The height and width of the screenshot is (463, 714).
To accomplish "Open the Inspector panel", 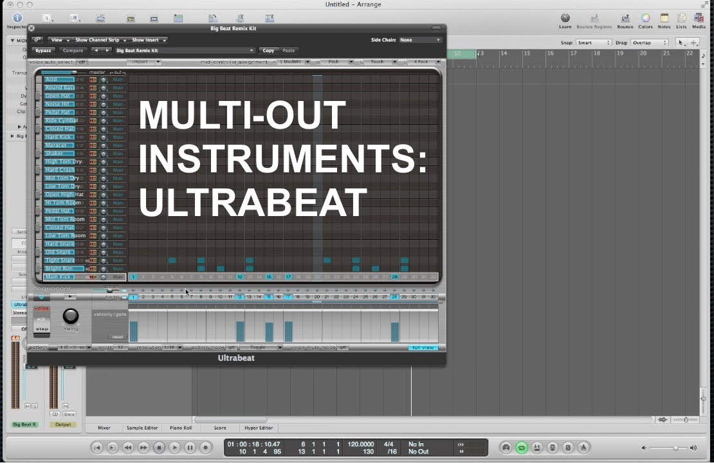I will [17, 20].
